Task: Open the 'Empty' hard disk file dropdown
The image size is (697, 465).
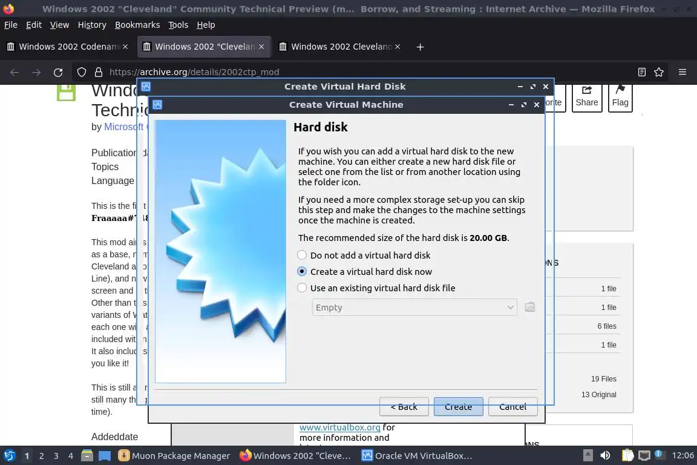Action: [x=414, y=308]
